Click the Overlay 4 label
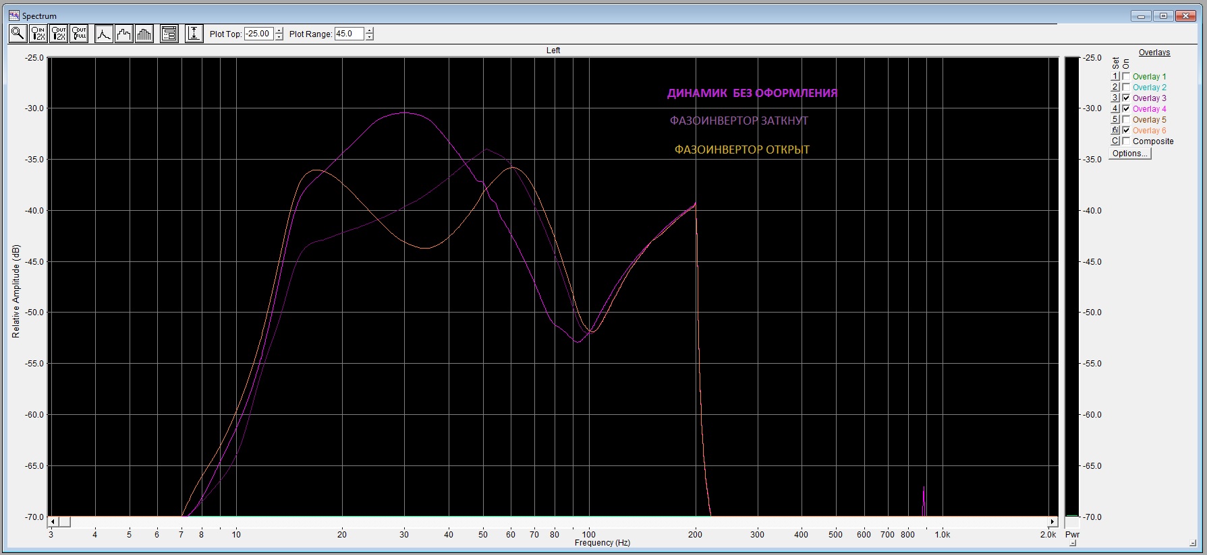 coord(1149,109)
